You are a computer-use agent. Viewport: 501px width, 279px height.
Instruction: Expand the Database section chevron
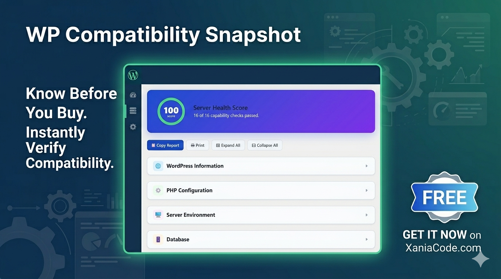pyautogui.click(x=367, y=239)
